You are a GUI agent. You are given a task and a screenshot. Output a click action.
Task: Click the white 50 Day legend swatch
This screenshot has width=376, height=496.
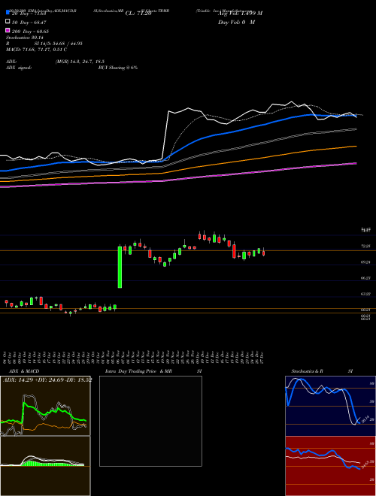8,22
